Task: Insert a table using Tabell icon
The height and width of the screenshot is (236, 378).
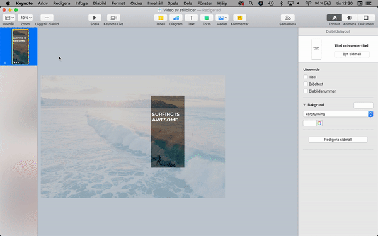Action: click(x=160, y=18)
